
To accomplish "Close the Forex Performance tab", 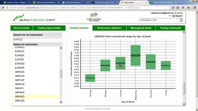I will (88, 2).
